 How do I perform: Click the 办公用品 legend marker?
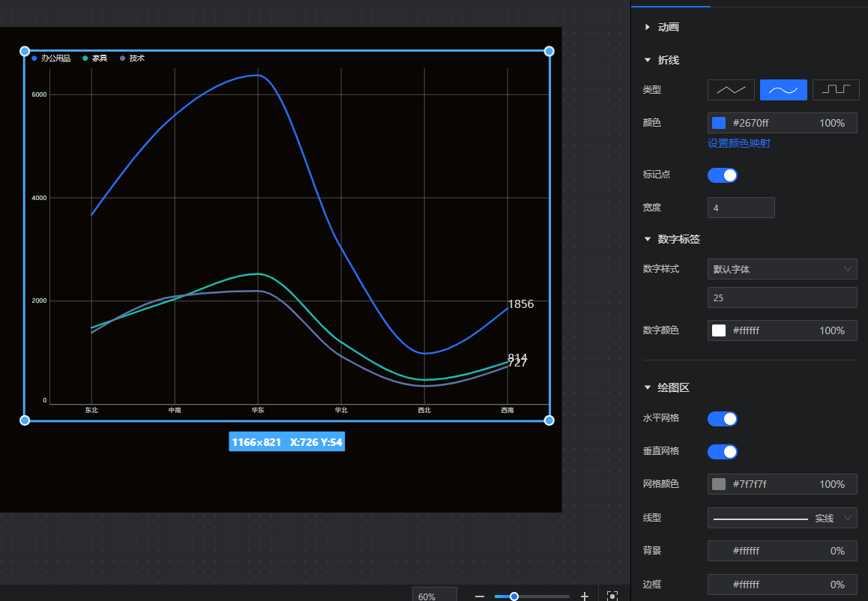34,58
